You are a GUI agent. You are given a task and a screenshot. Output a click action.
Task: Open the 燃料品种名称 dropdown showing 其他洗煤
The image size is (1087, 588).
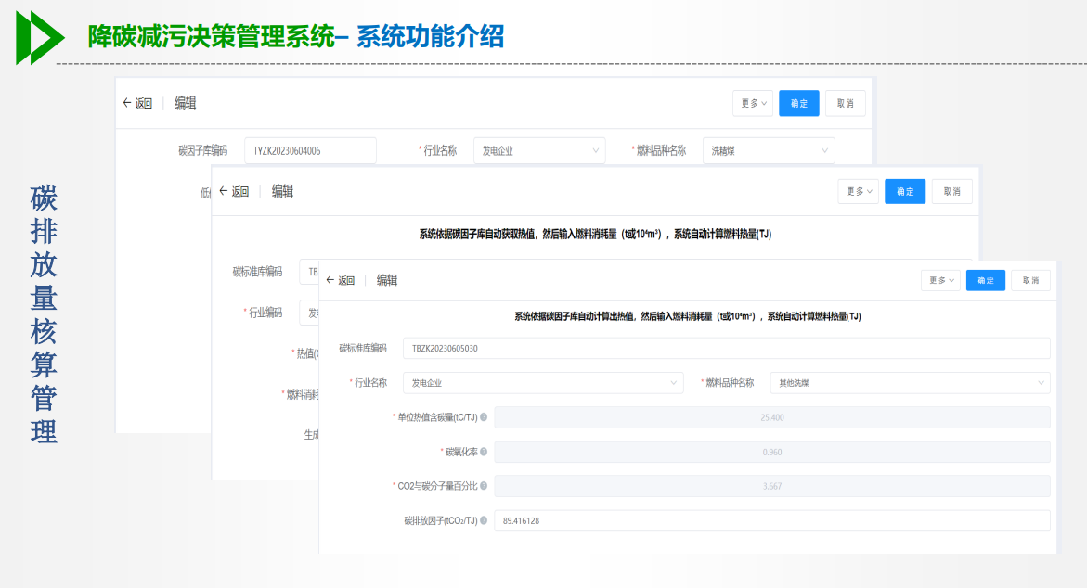pos(911,383)
